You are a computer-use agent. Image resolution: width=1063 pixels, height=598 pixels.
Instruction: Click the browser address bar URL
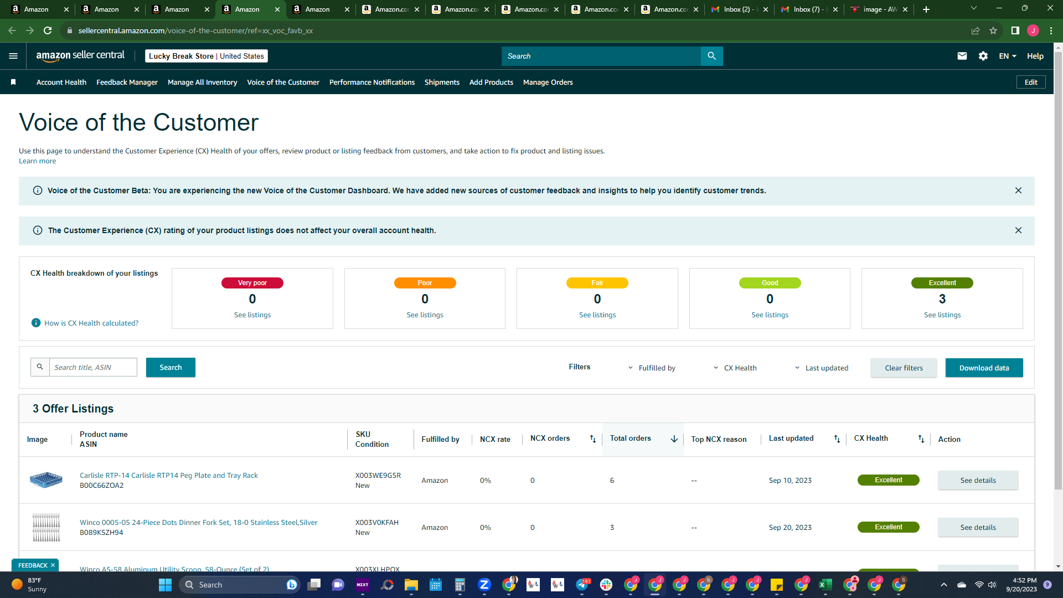point(195,30)
